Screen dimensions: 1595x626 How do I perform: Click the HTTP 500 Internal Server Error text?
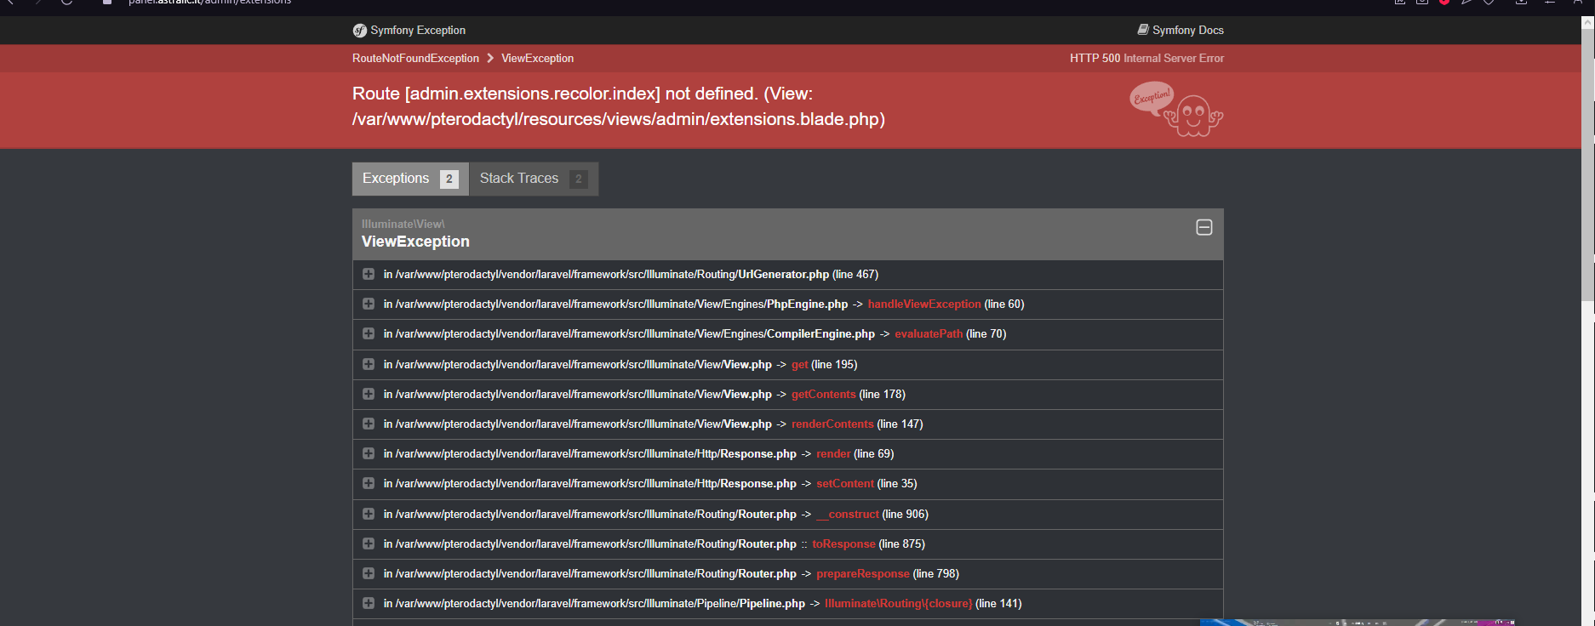pos(1146,59)
